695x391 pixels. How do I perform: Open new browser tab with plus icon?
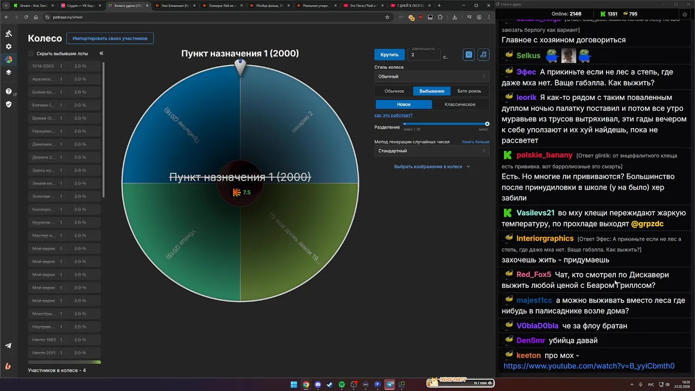coord(439,5)
